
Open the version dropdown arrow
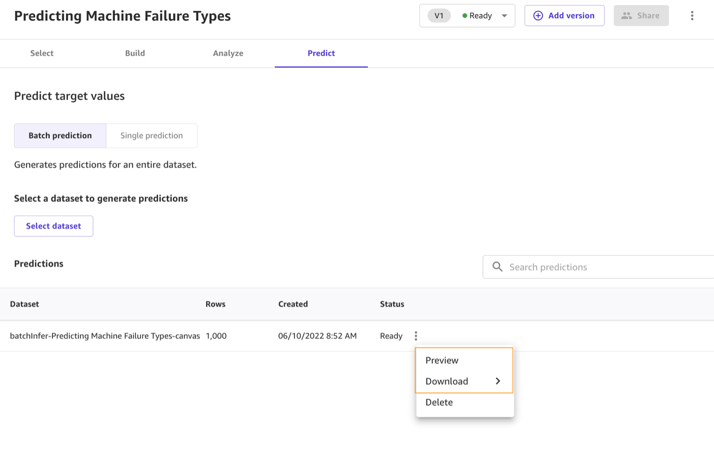pyautogui.click(x=504, y=15)
